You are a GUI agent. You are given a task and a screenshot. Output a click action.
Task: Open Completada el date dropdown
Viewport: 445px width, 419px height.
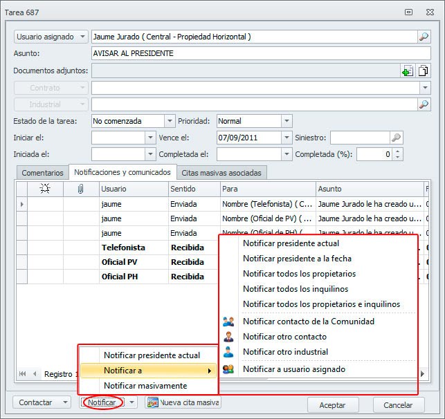[287, 154]
